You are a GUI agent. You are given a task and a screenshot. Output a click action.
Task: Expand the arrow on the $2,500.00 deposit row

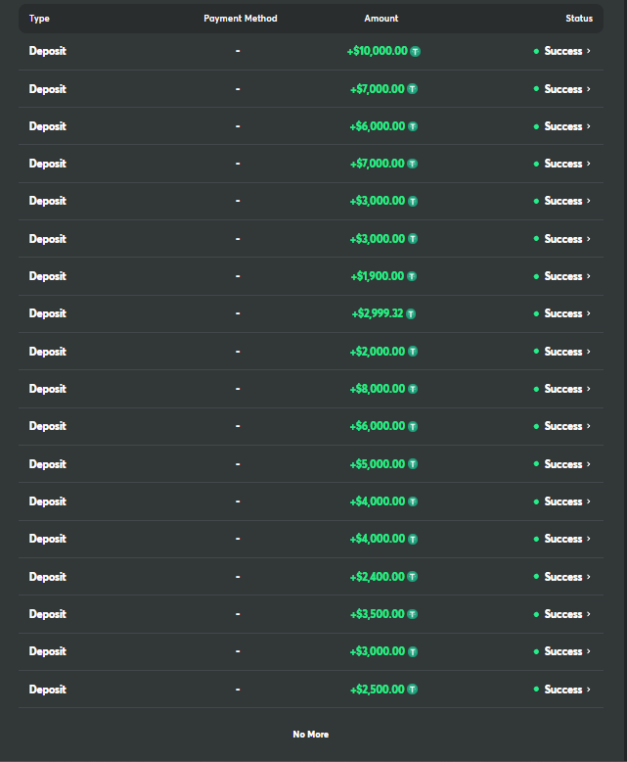(589, 689)
